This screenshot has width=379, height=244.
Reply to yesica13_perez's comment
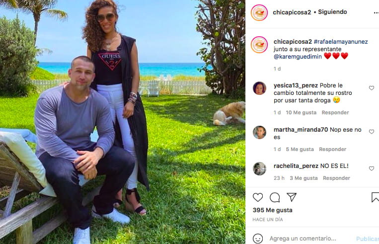pyautogui.click(x=335, y=112)
